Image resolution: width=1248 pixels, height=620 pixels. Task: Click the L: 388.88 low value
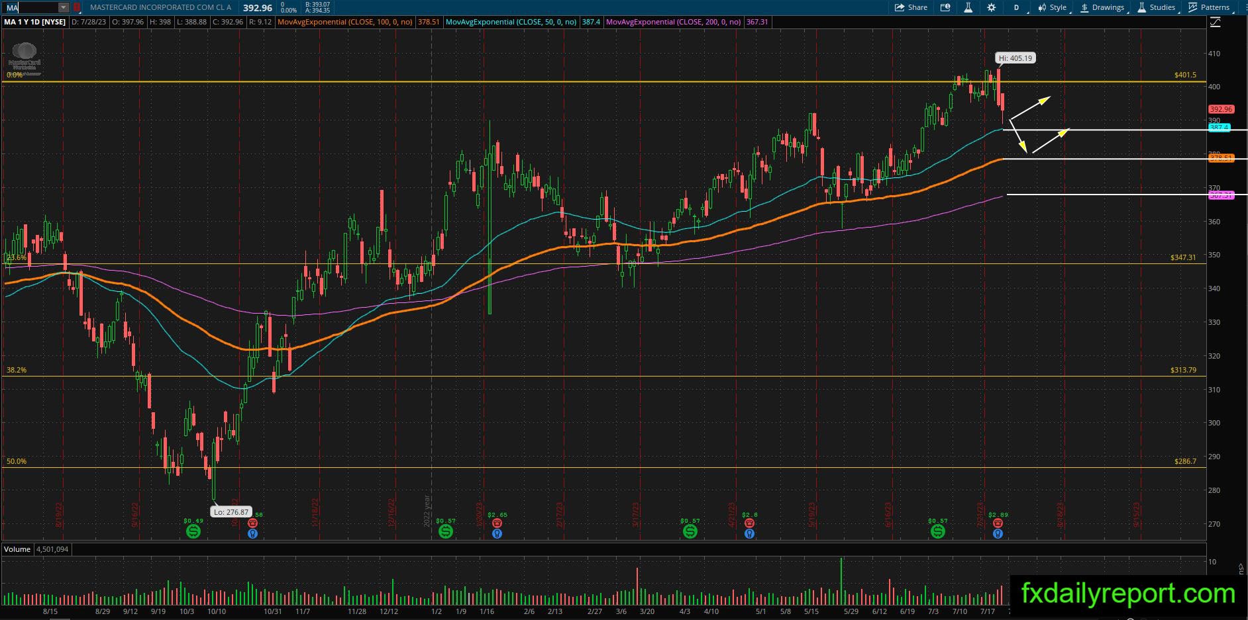pyautogui.click(x=191, y=22)
